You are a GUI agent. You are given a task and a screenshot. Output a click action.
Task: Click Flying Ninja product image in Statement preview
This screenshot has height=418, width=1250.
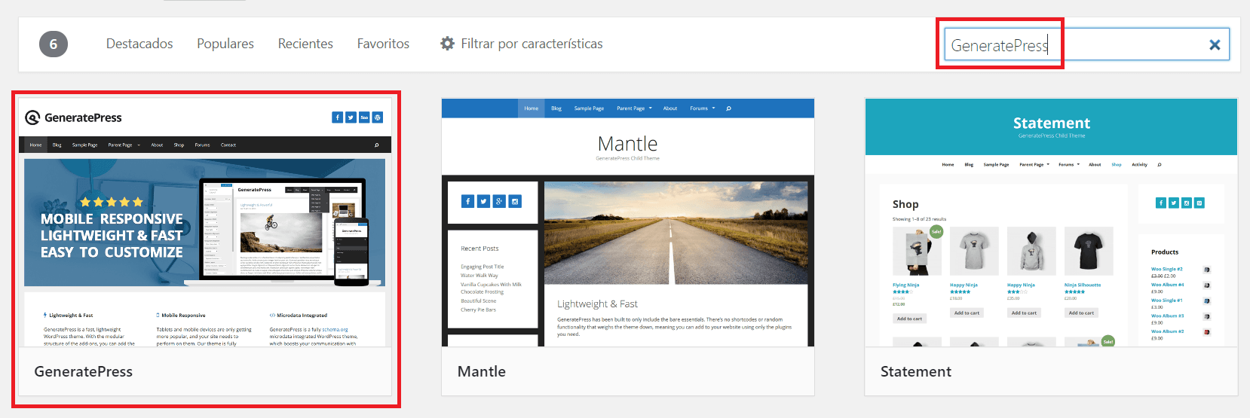coord(917,252)
